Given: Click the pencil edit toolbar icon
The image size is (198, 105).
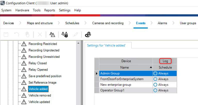Looking at the screenshot, I should point(75,34).
